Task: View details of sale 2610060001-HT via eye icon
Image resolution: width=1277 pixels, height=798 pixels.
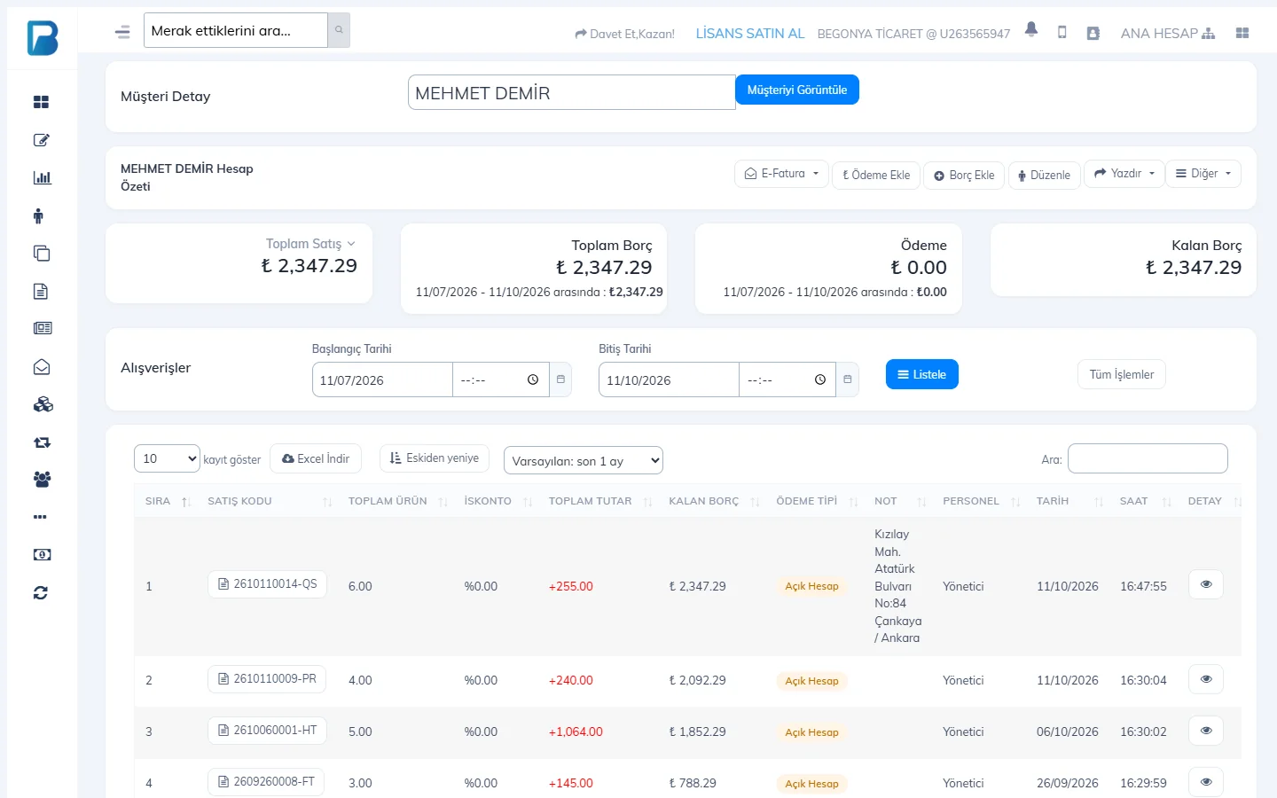Action: point(1205,731)
